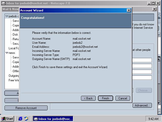
Task: Collapse the joebob account tree node
Action: click(x=7, y=16)
